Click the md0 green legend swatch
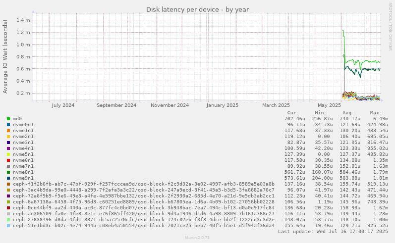This screenshot has height=243, width=395. [x=8, y=119]
